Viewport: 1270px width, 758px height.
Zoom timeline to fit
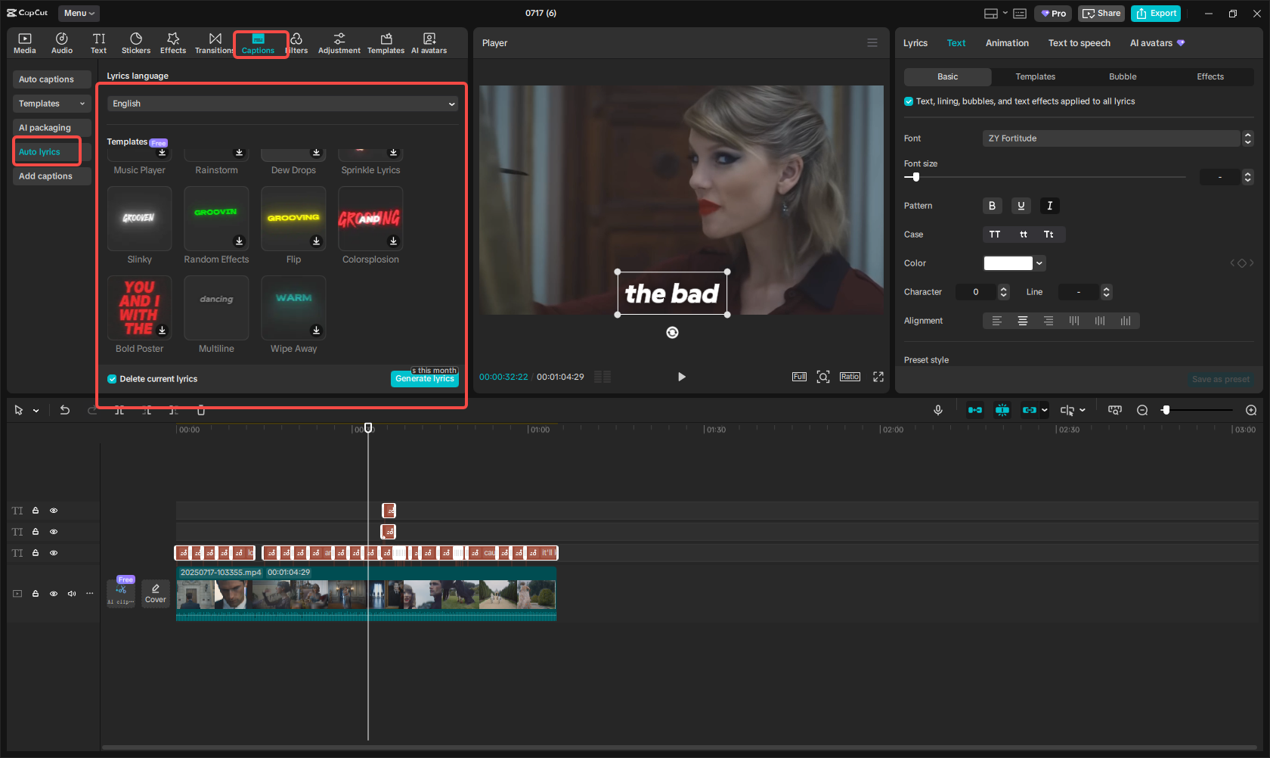click(x=1115, y=410)
